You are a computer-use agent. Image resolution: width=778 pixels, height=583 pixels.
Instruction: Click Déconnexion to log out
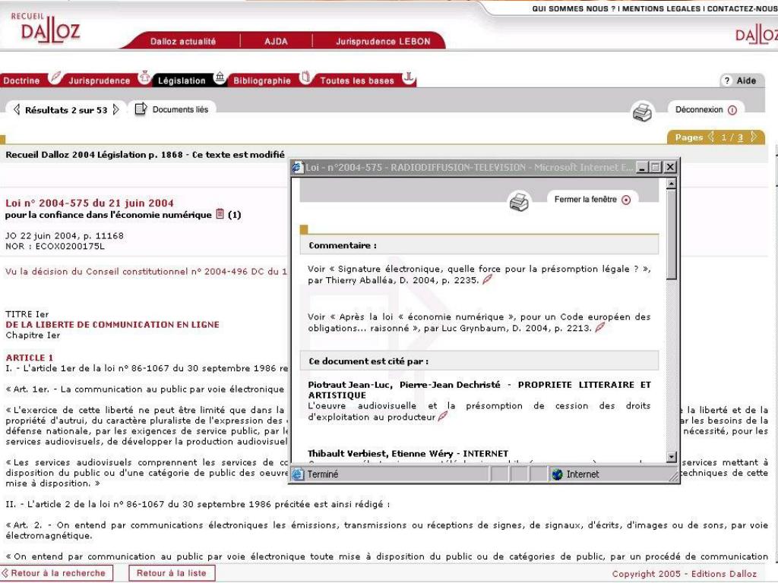[x=699, y=109]
